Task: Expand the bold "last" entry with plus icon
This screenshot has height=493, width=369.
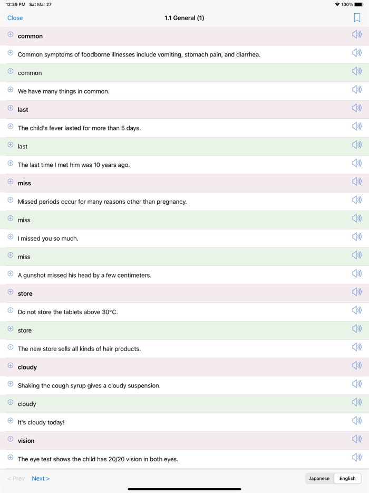Action: pyautogui.click(x=10, y=108)
